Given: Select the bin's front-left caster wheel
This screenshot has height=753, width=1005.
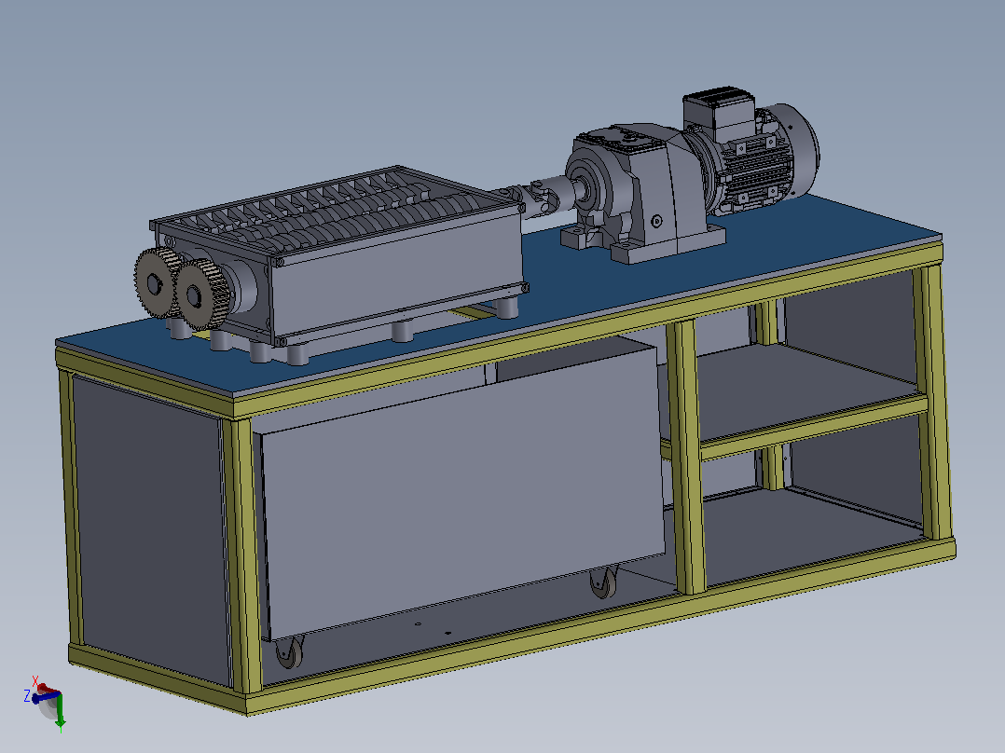Looking at the screenshot, I should 289,653.
